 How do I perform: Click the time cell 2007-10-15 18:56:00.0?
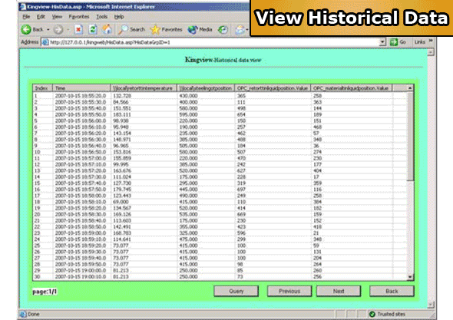[x=81, y=120]
